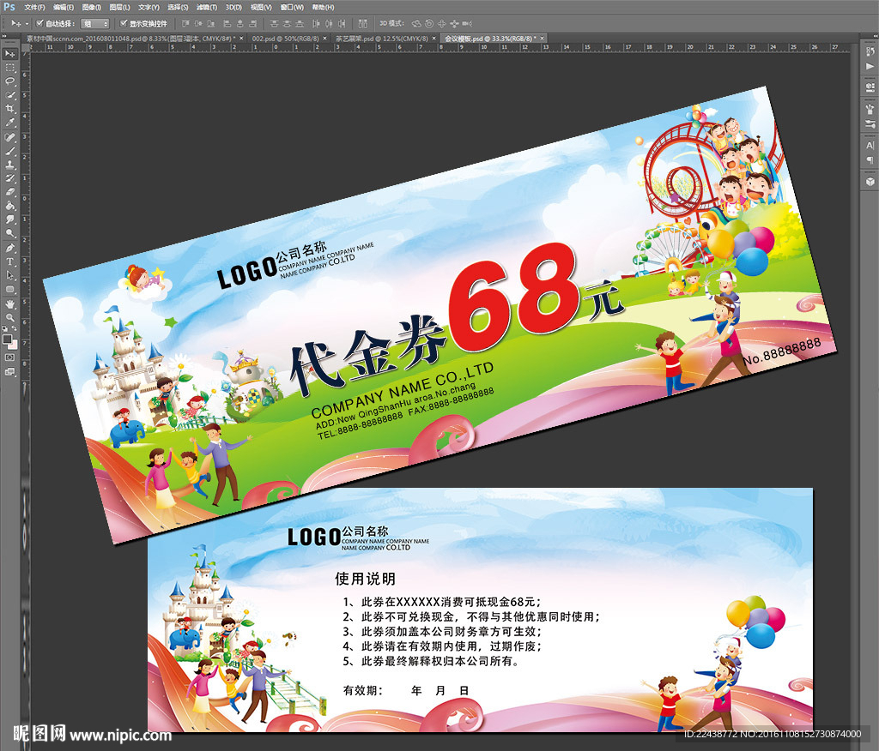The width and height of the screenshot is (879, 751).
Task: Click Align top edges button
Action: 185,23
